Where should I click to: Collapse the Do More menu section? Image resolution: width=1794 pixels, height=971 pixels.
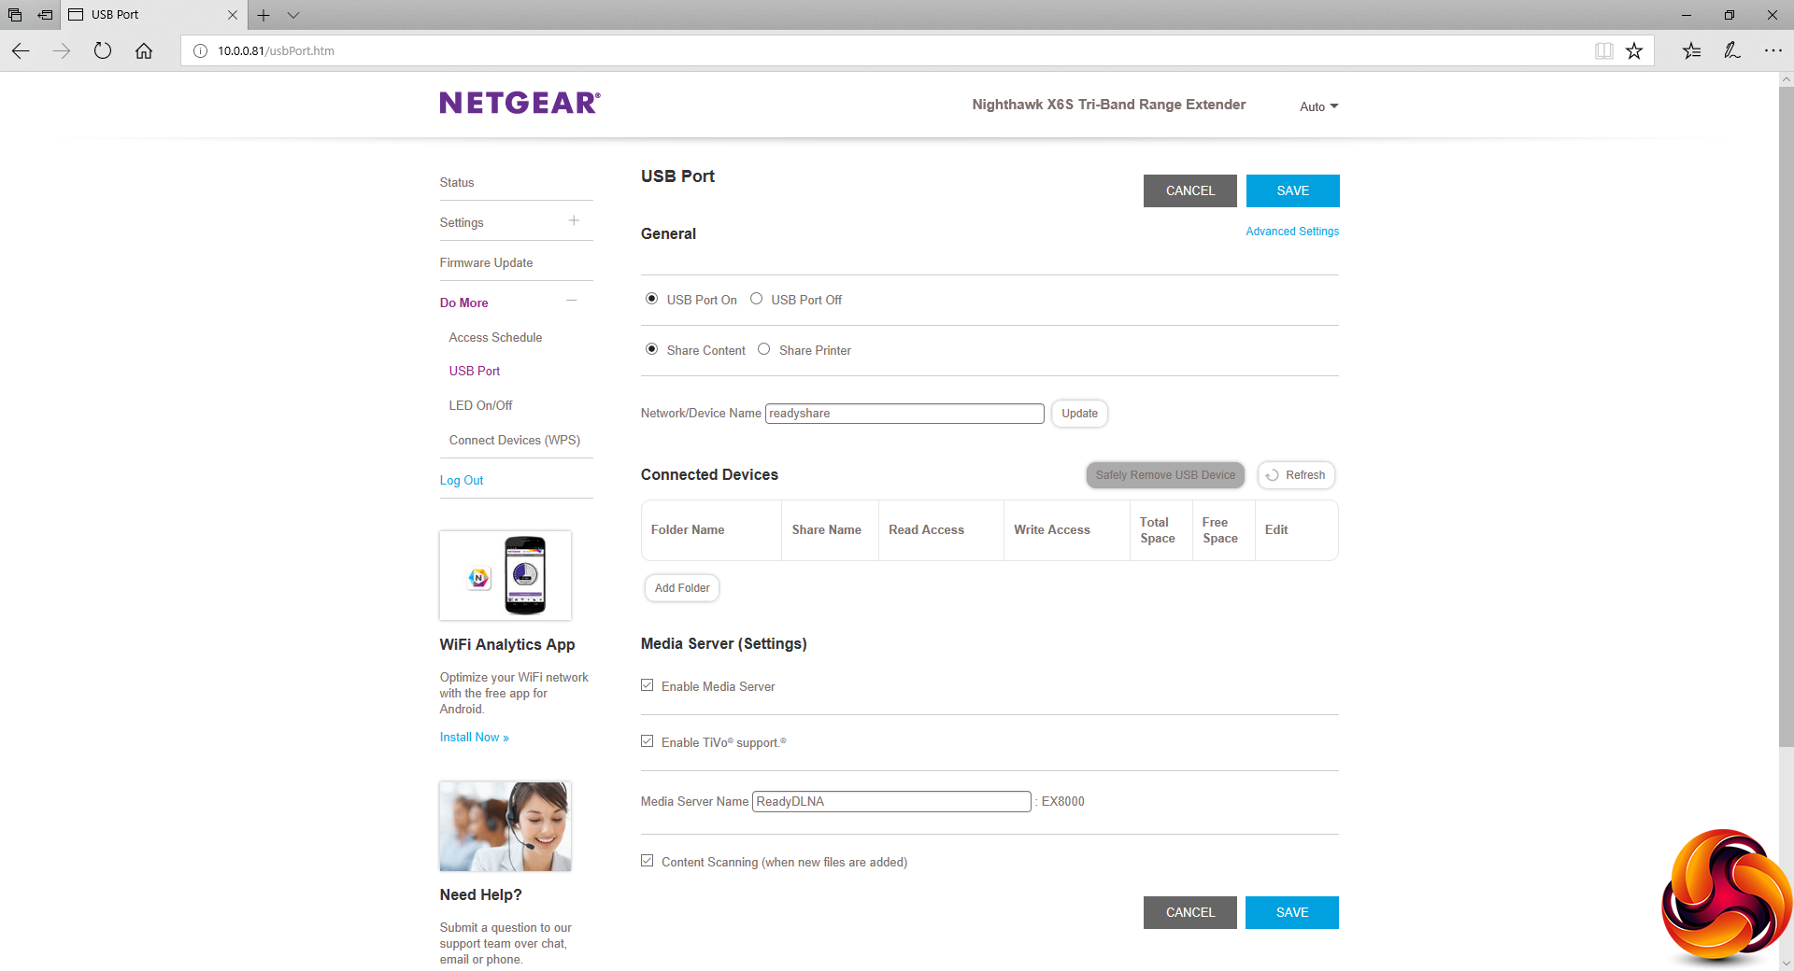tap(572, 301)
